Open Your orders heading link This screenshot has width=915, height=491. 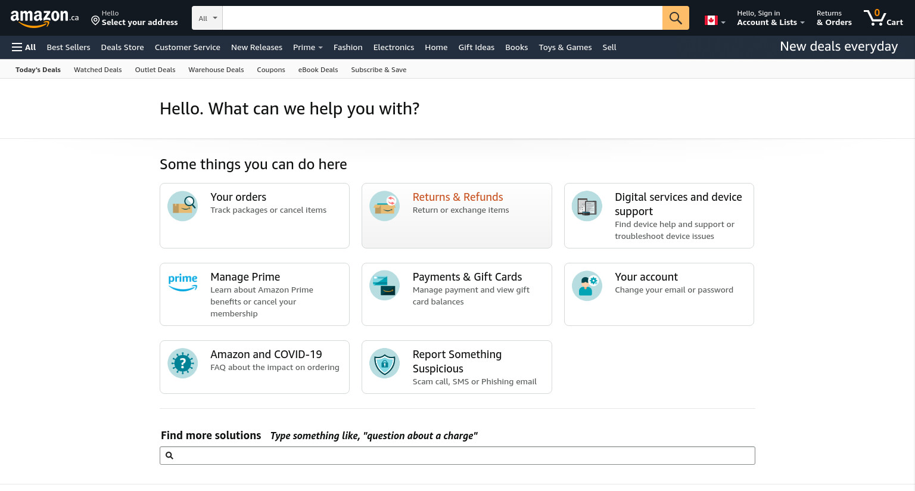click(238, 197)
